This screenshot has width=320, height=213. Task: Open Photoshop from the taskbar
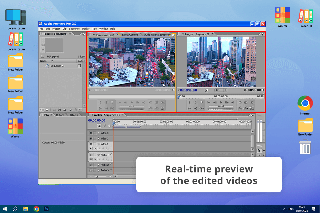click(46, 209)
